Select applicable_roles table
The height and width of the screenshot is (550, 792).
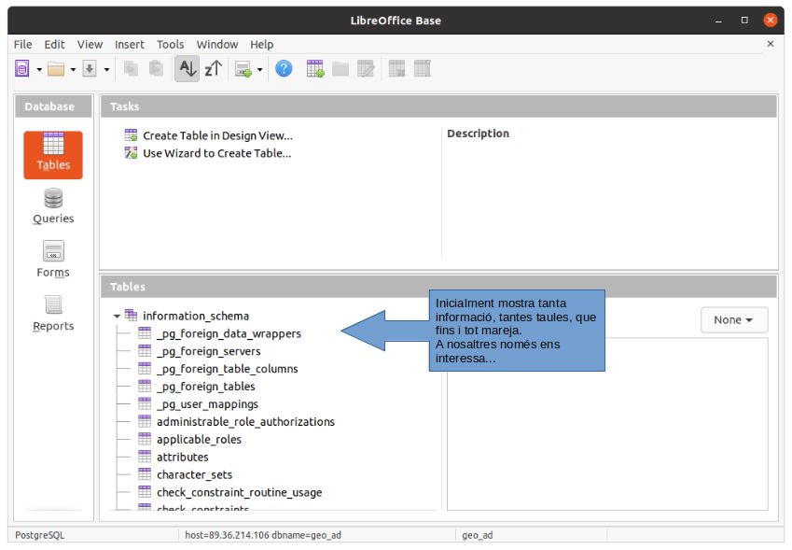(199, 439)
